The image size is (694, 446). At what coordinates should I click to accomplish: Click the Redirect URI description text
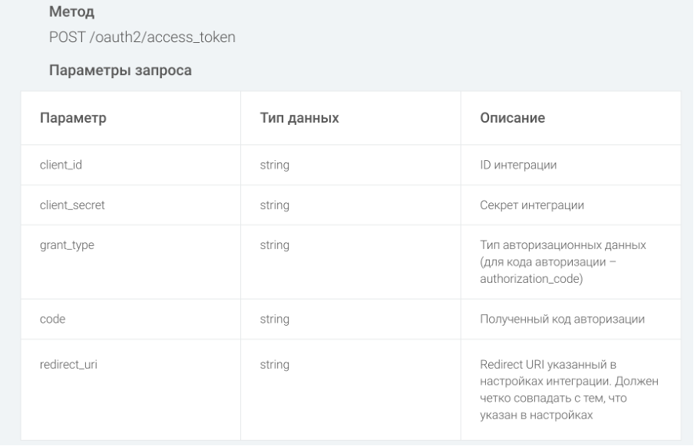pos(569,390)
